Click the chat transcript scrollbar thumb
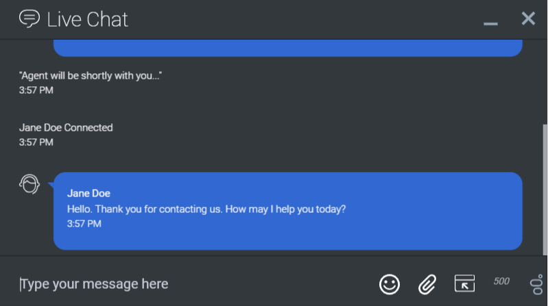 point(545,188)
